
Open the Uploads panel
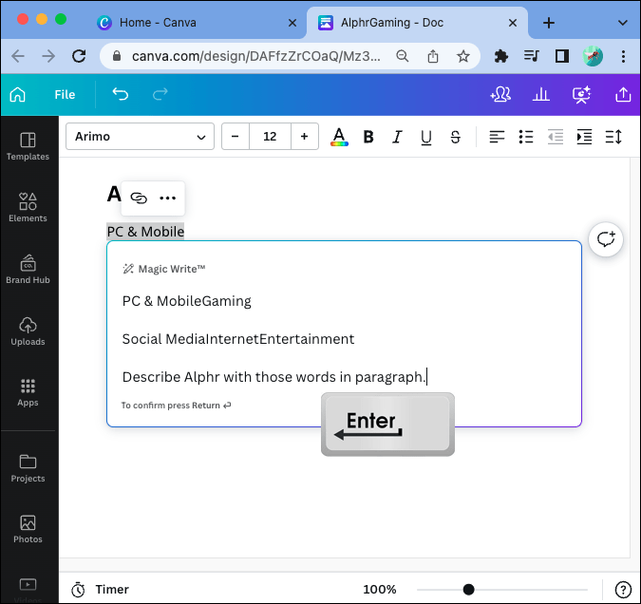(28, 331)
